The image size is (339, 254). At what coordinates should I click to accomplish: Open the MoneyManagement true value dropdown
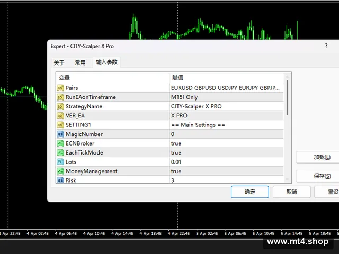pyautogui.click(x=226, y=171)
